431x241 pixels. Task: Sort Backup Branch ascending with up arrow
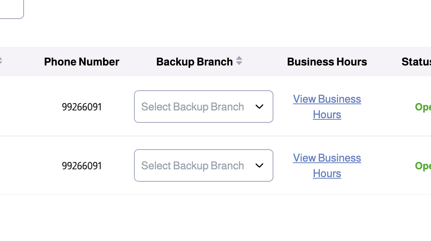(x=239, y=58)
